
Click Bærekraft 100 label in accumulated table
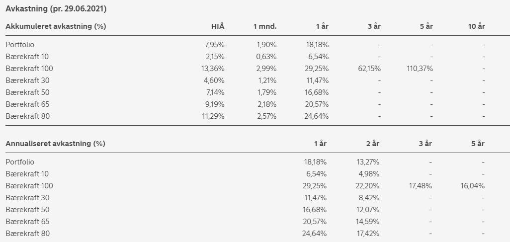(29, 69)
